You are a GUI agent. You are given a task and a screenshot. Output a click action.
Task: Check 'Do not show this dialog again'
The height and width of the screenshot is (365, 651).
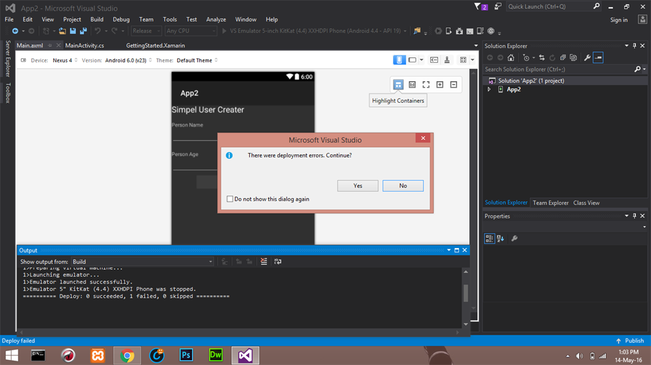pyautogui.click(x=230, y=199)
